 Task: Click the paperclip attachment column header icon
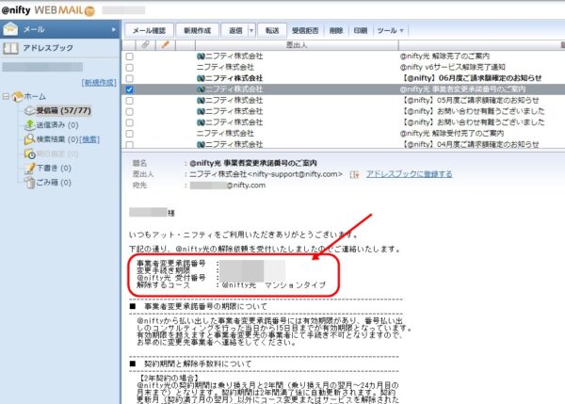tap(145, 44)
